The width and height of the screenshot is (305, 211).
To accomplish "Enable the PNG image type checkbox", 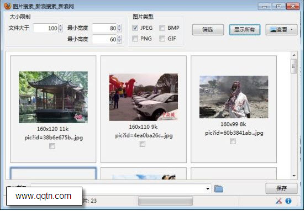I will click(x=135, y=39).
